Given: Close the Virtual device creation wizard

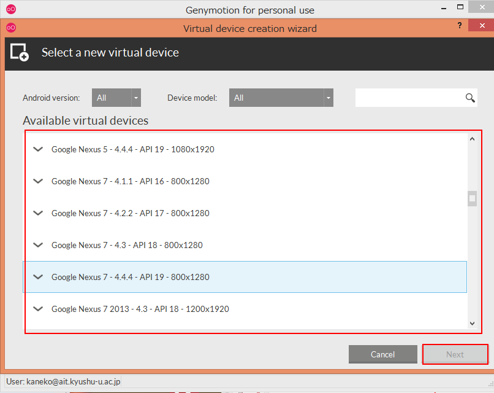Looking at the screenshot, I should coord(482,25).
